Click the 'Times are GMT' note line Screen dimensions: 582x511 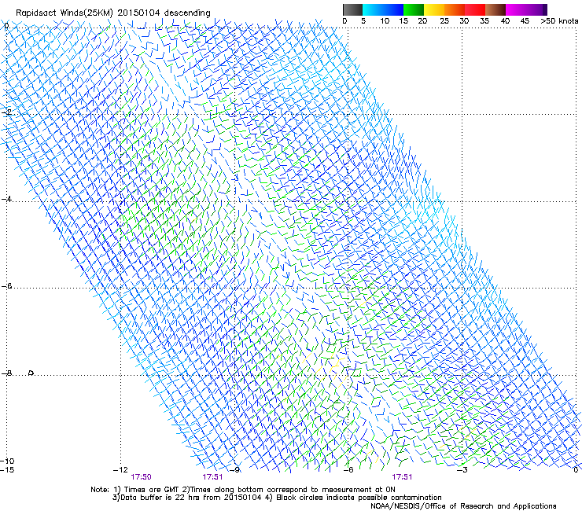coord(243,490)
